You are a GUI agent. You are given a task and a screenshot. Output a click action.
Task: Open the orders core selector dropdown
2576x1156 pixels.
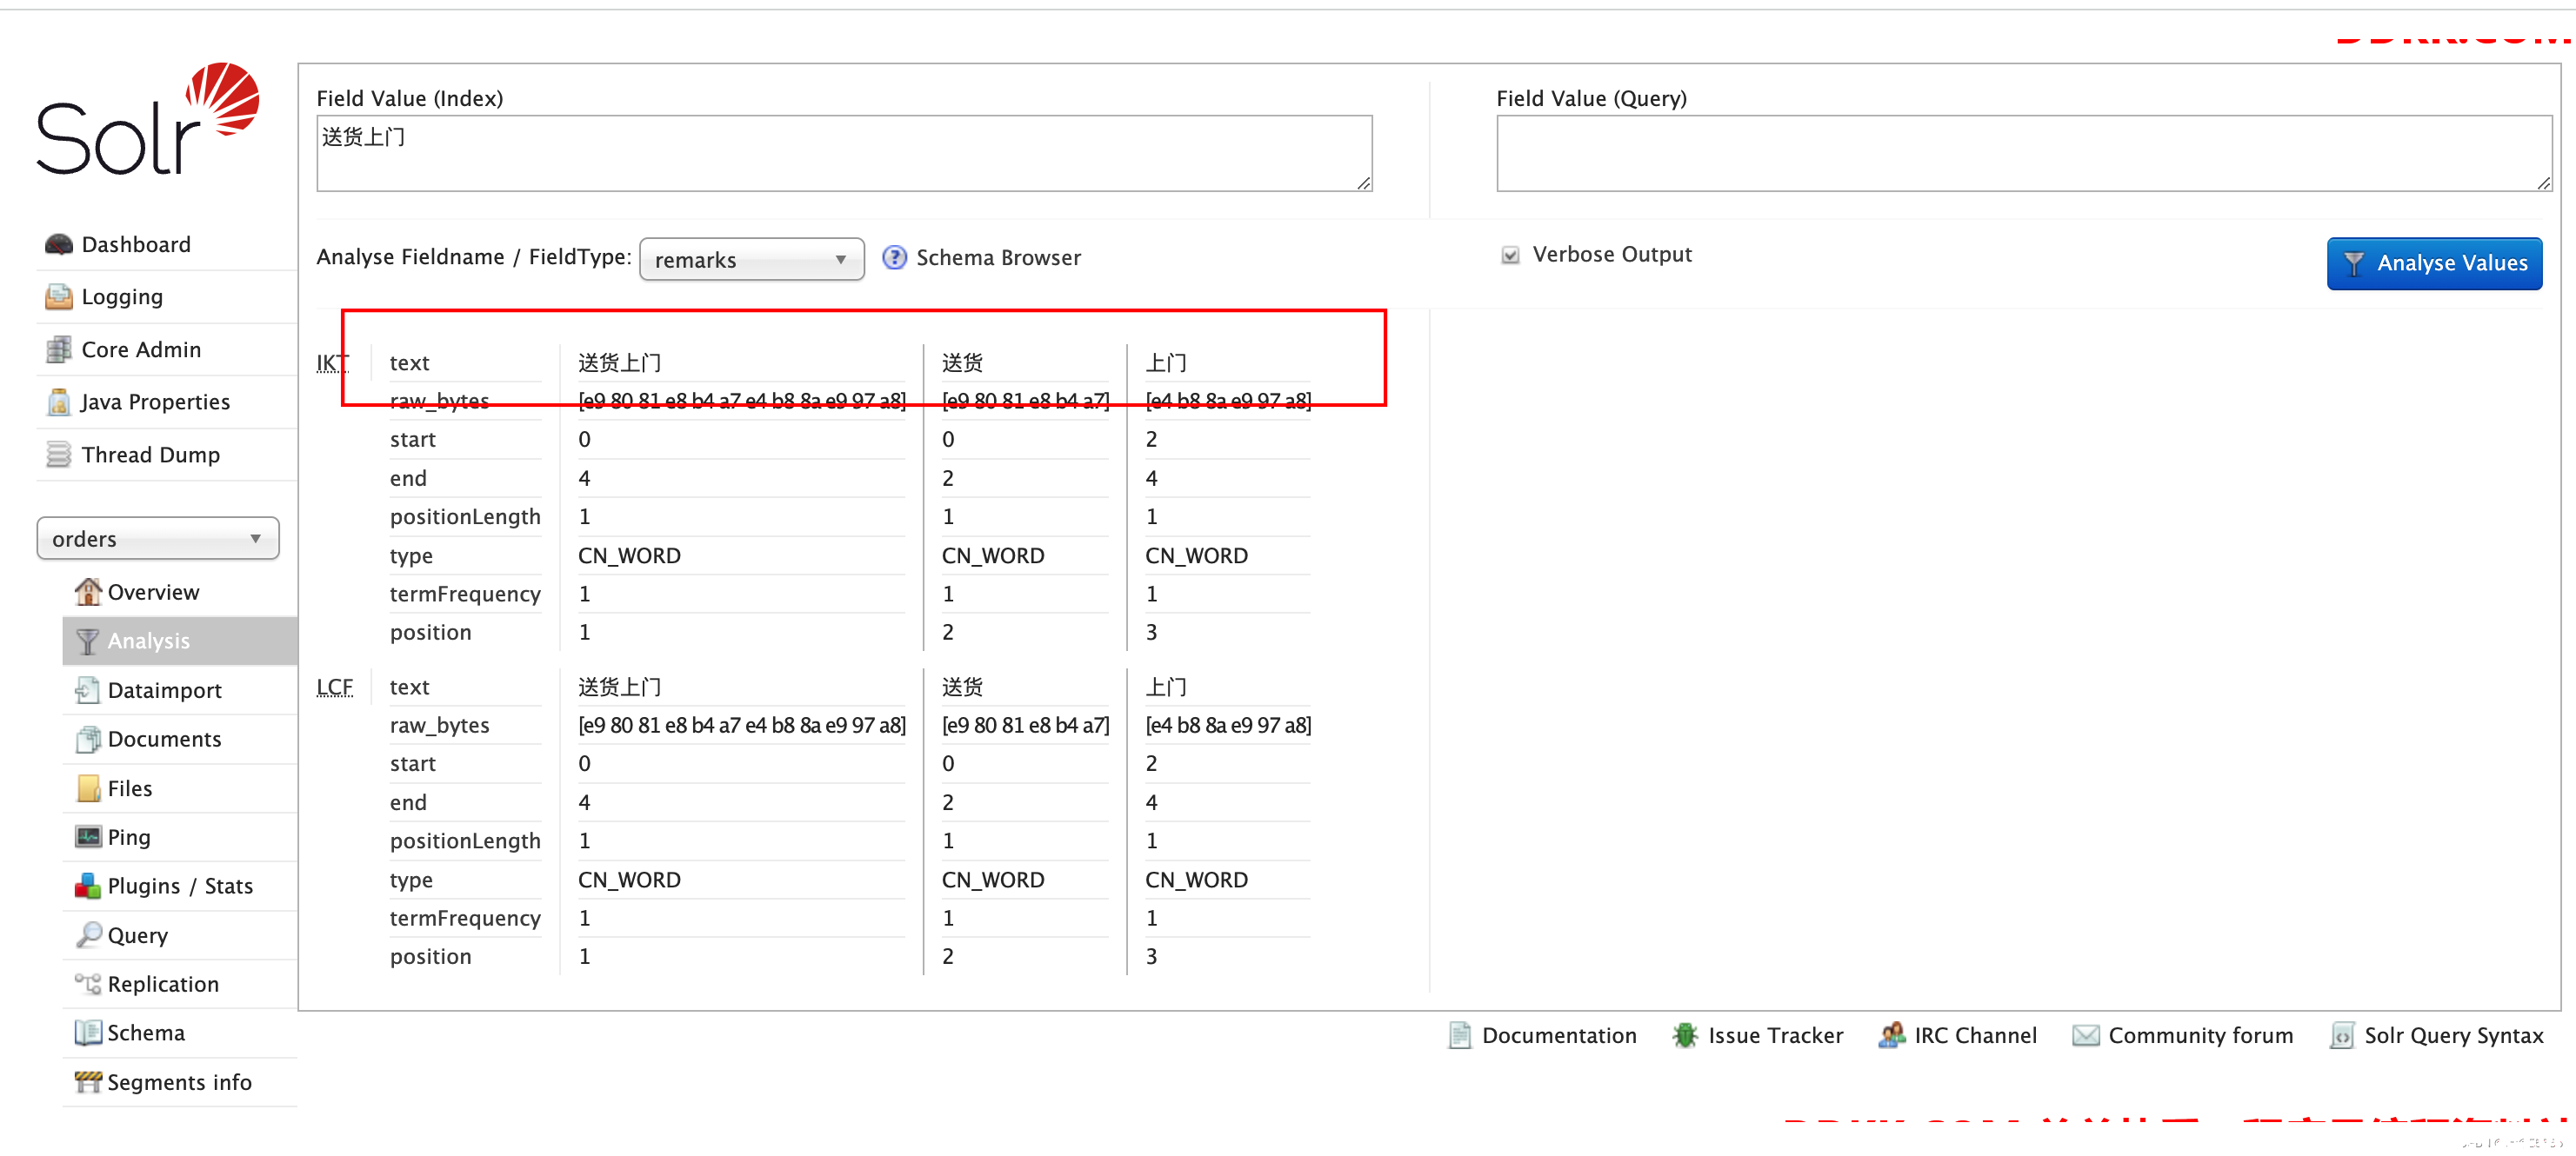[158, 539]
